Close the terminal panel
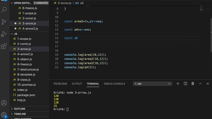 pos(208,84)
